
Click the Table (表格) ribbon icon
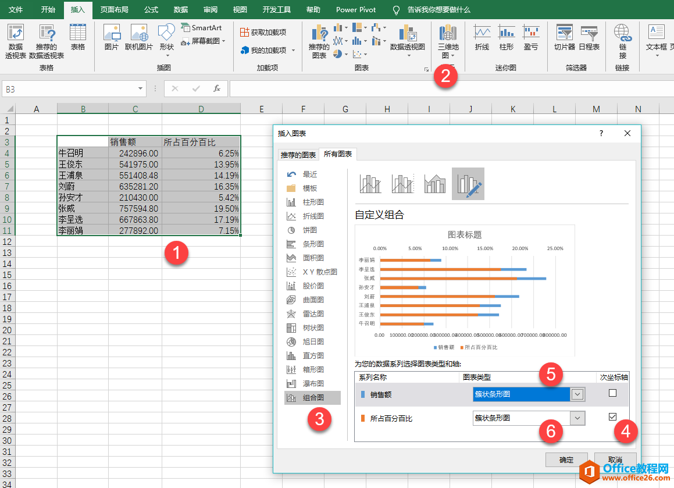[x=78, y=38]
